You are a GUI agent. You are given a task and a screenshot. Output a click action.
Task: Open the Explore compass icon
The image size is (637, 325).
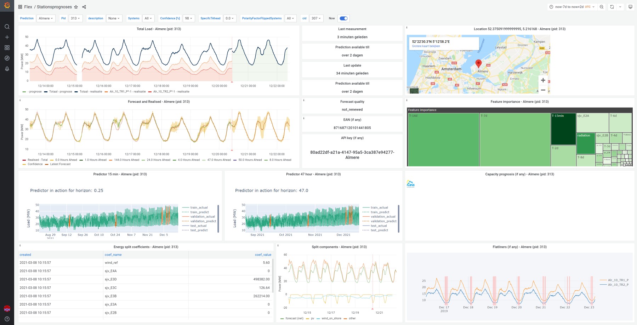point(7,58)
